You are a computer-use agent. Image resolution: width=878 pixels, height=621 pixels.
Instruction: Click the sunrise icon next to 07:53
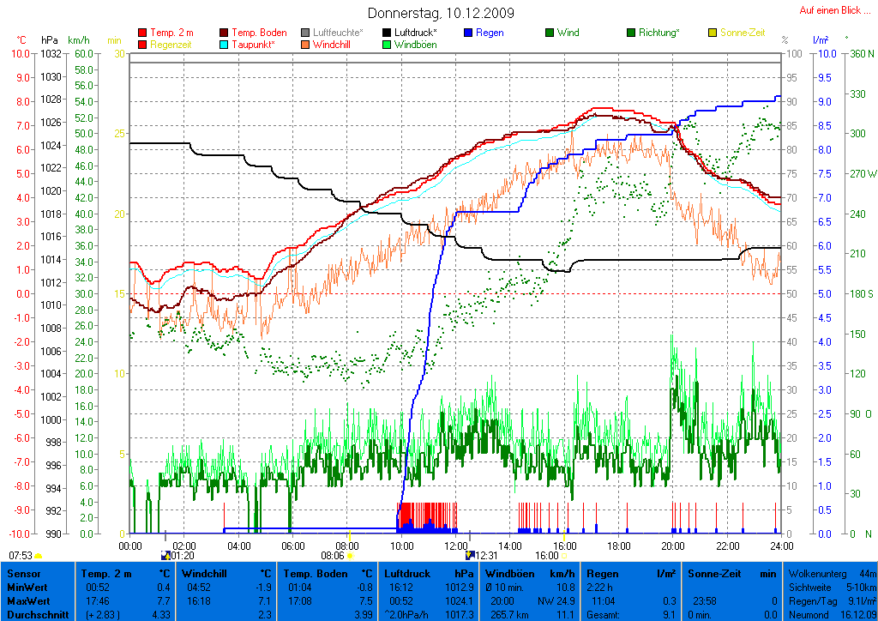click(x=39, y=556)
